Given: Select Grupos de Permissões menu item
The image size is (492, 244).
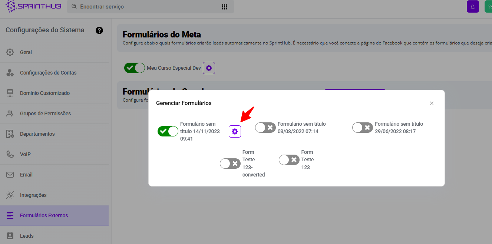Looking at the screenshot, I should 45,113.
